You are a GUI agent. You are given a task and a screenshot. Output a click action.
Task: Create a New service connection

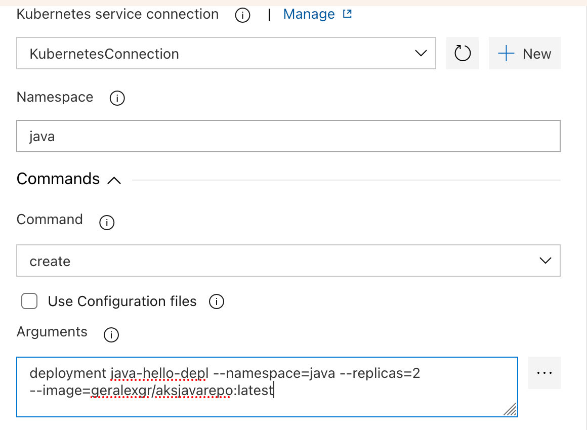[x=524, y=53]
